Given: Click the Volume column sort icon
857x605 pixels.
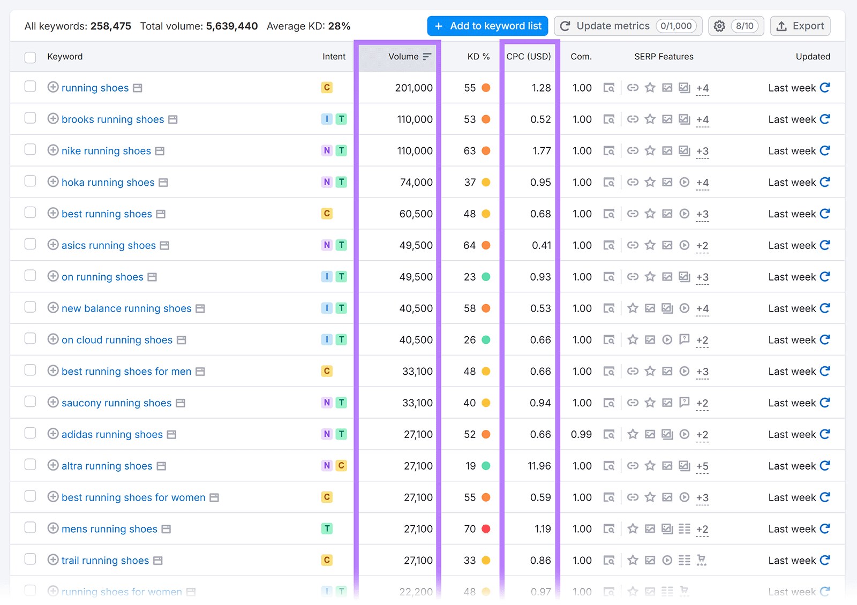Looking at the screenshot, I should tap(426, 56).
